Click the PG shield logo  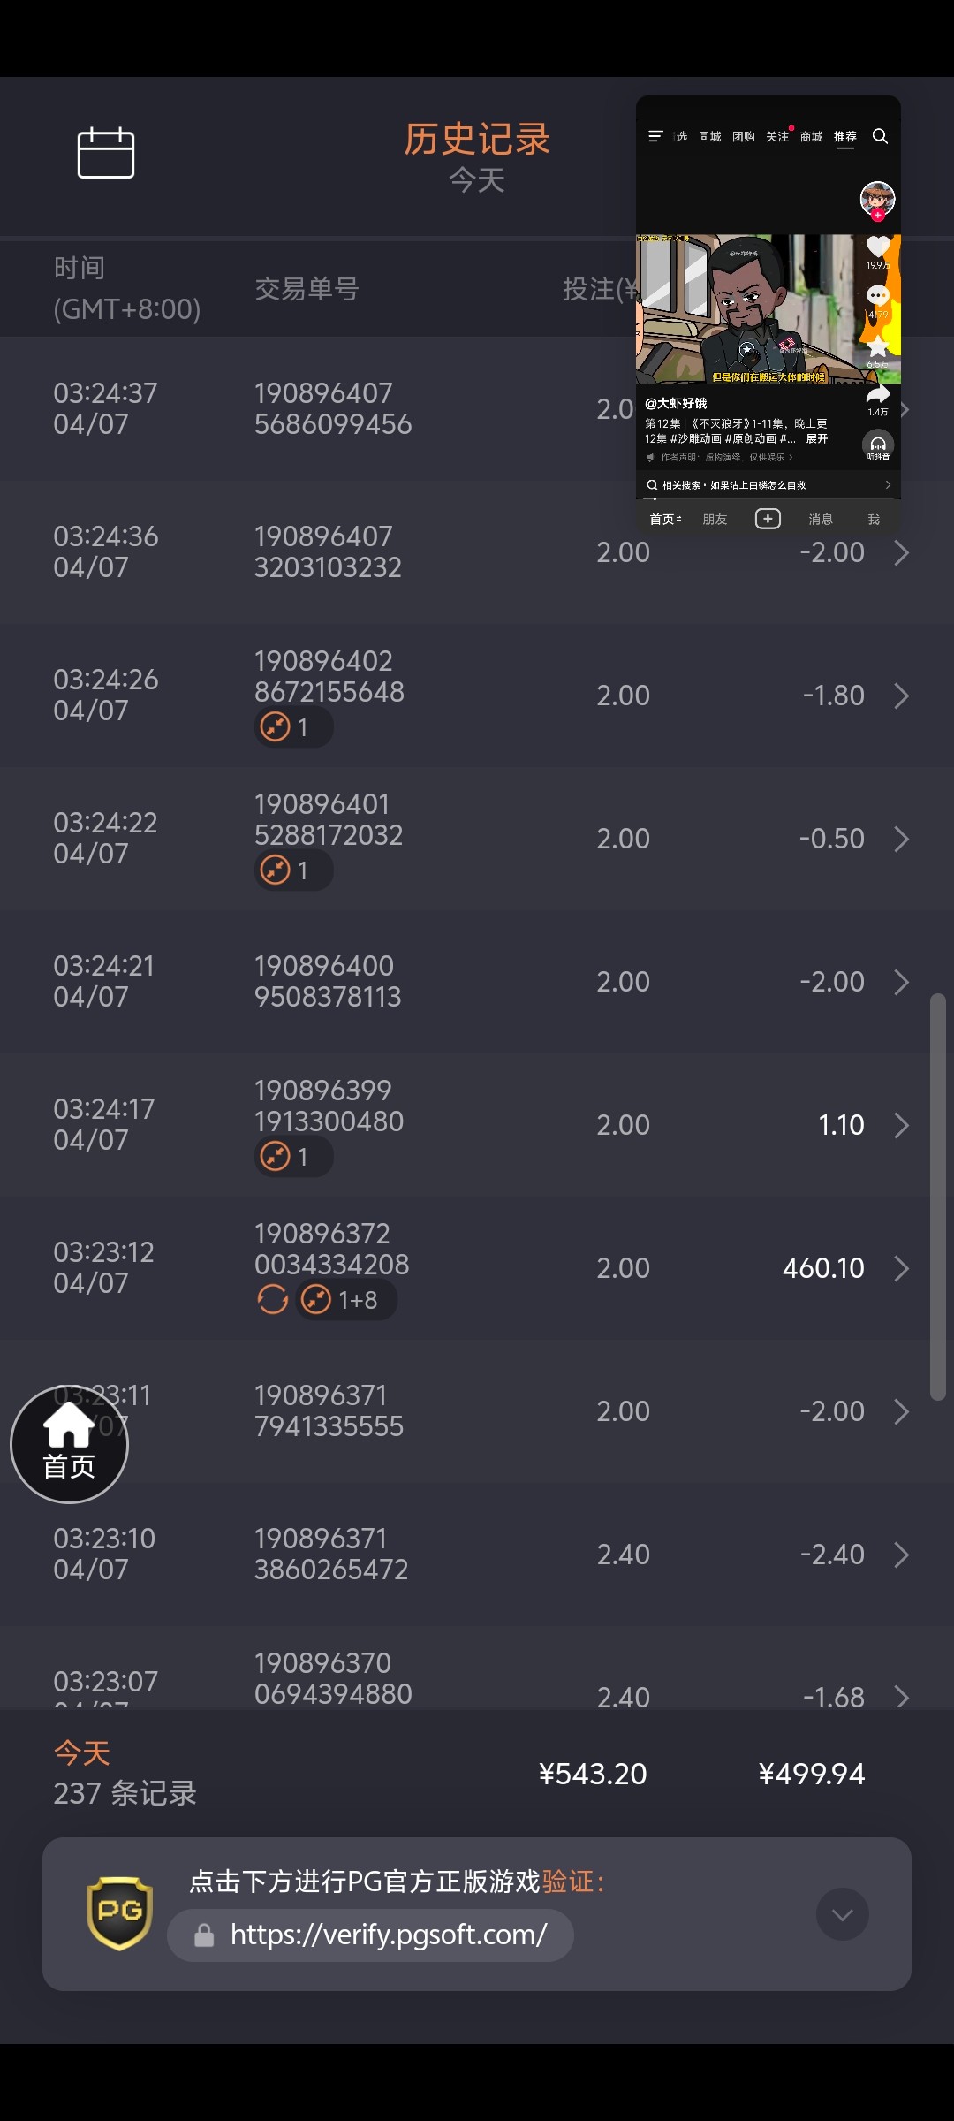119,1913
